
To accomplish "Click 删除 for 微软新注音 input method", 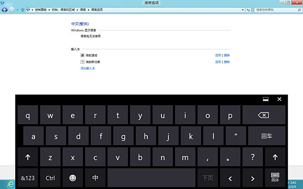I will pyautogui.click(x=227, y=62).
